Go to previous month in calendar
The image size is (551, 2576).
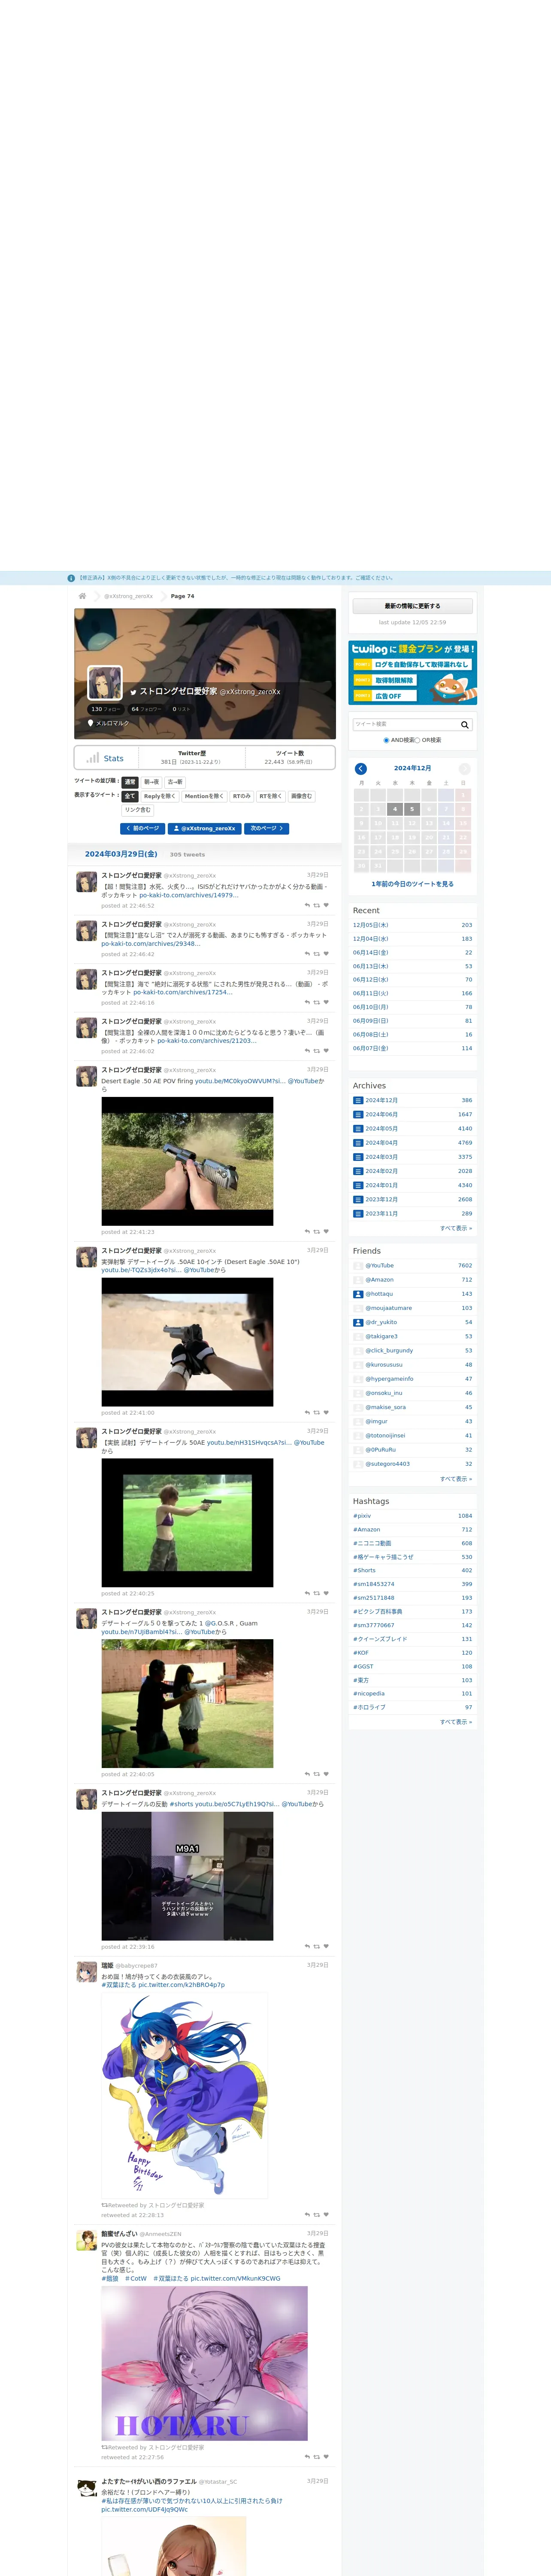tap(361, 768)
